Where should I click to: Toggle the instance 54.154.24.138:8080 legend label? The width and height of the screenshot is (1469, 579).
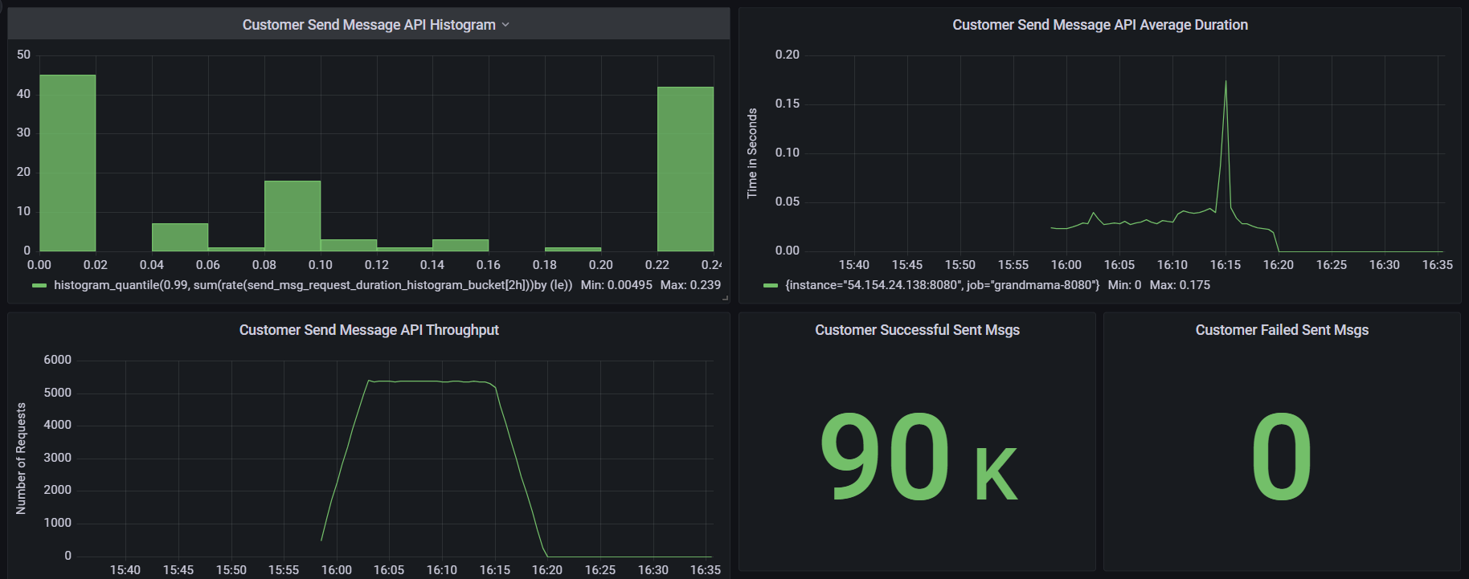[x=942, y=285]
